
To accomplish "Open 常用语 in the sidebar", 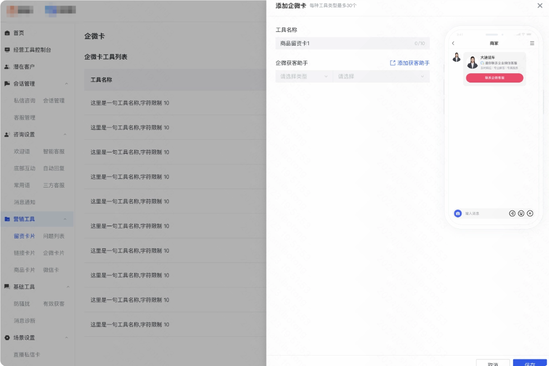I will tap(22, 185).
